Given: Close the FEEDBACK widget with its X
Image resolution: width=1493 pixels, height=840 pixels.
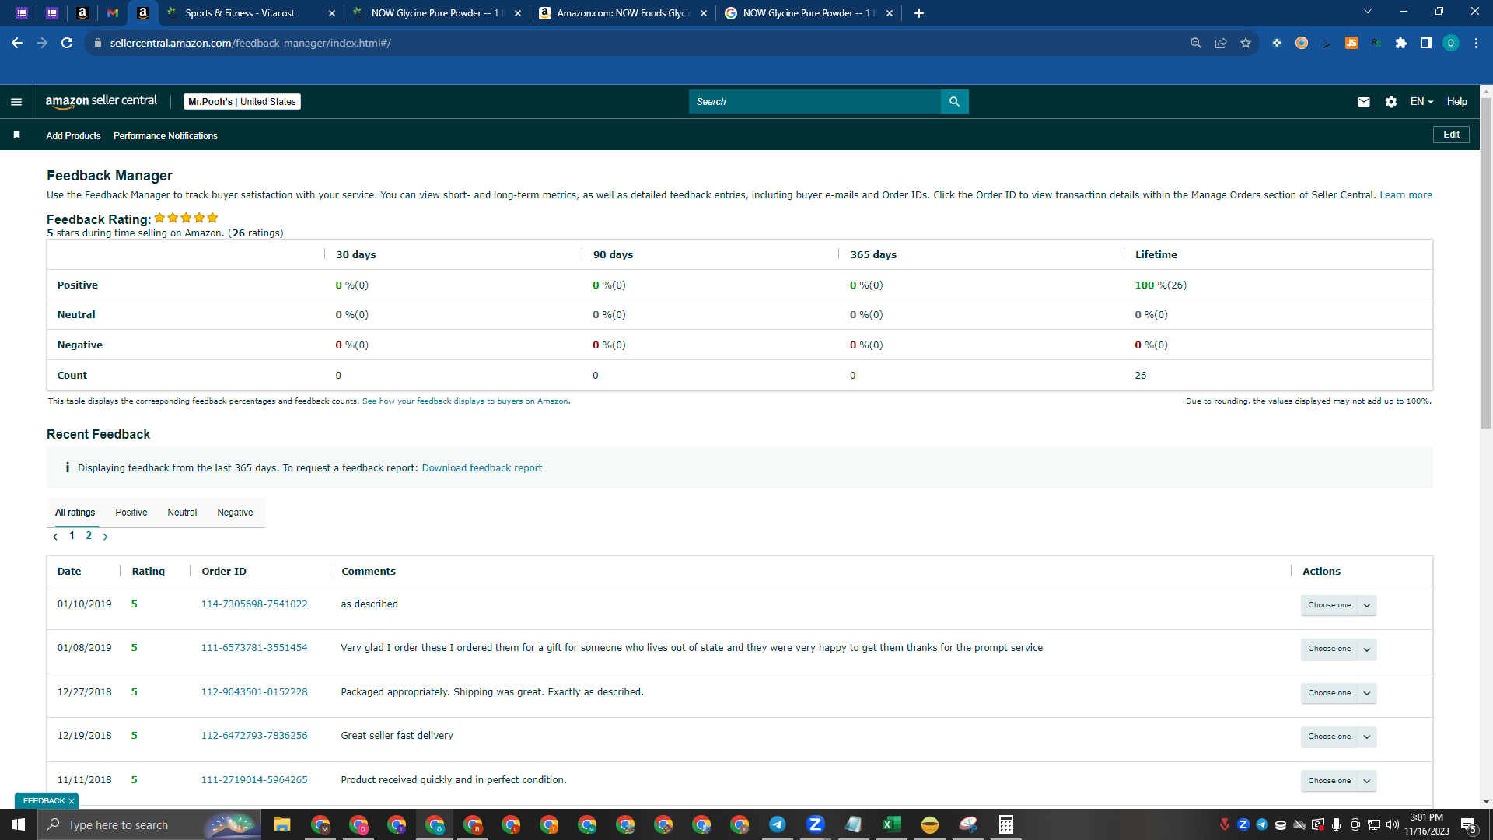Looking at the screenshot, I should click(72, 801).
